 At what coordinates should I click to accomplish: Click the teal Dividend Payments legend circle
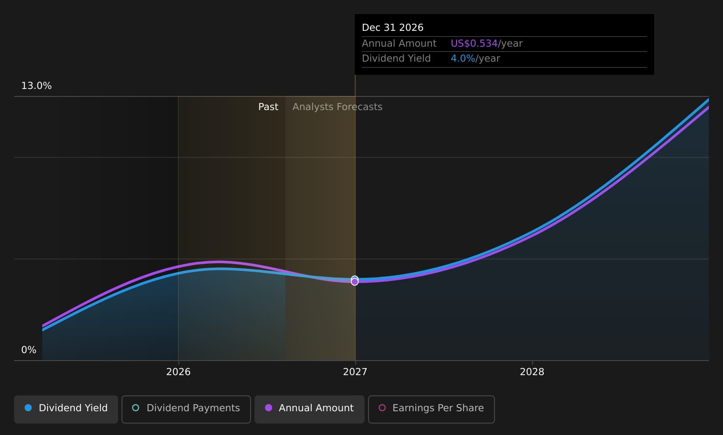pos(136,408)
